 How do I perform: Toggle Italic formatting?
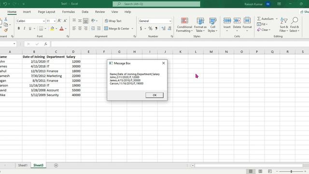pos(24,29)
